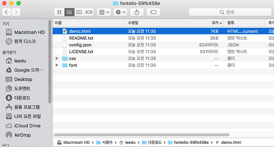Screen dimensions: 274x147
Task: Click demo.html in the path bar
Action: [x=228, y=142]
